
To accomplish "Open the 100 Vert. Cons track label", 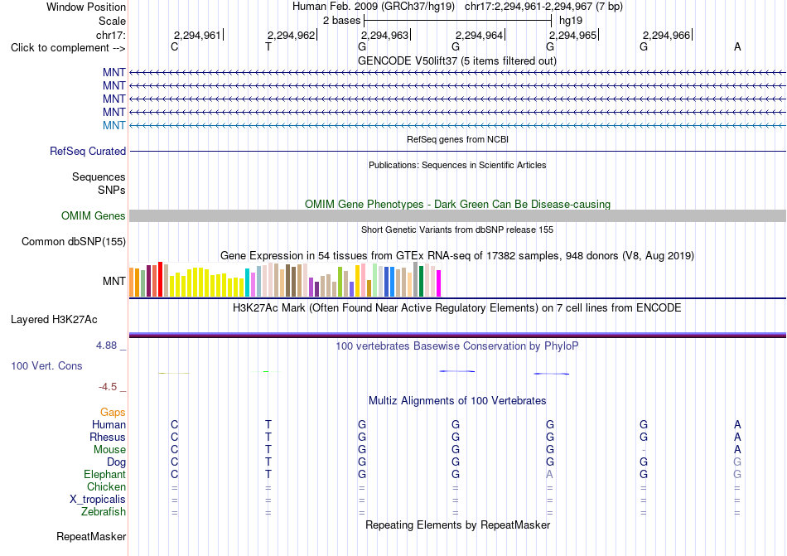I will (46, 365).
